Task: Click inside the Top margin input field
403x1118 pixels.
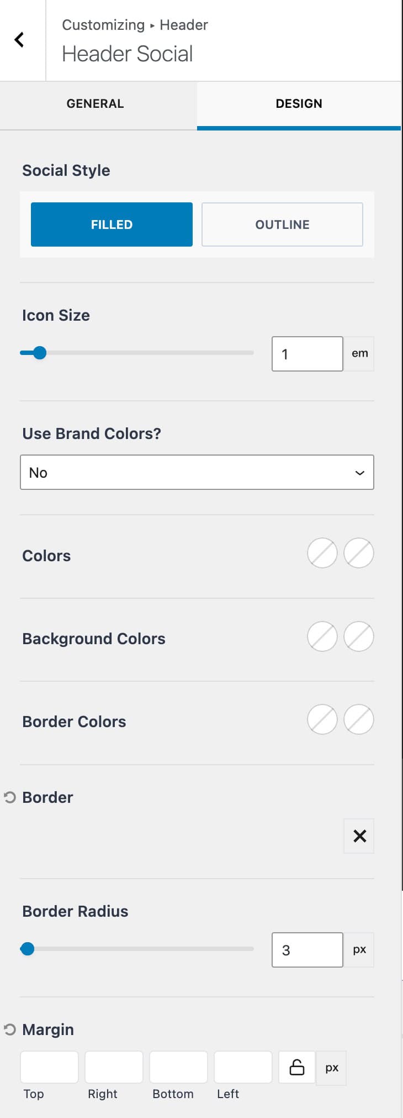Action: pyautogui.click(x=49, y=1067)
